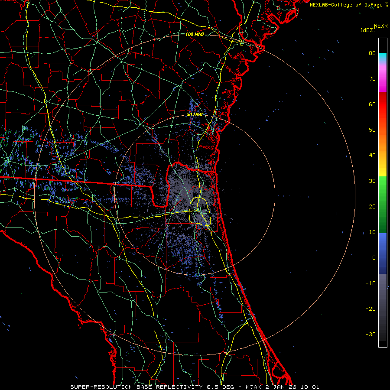The image size is (390, 390).
Task: Click the 30 value on dBZ scale
Action: [x=372, y=181]
